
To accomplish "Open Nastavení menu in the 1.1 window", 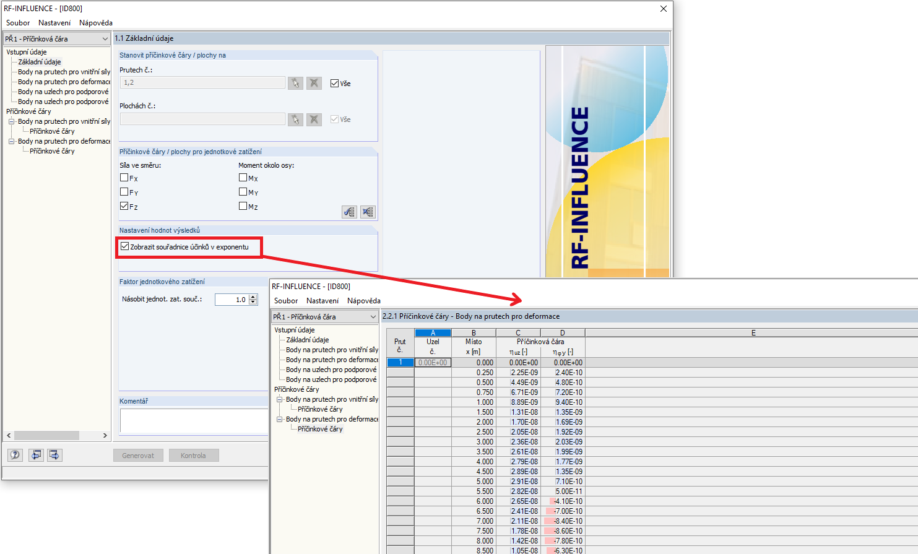I will pyautogui.click(x=54, y=23).
